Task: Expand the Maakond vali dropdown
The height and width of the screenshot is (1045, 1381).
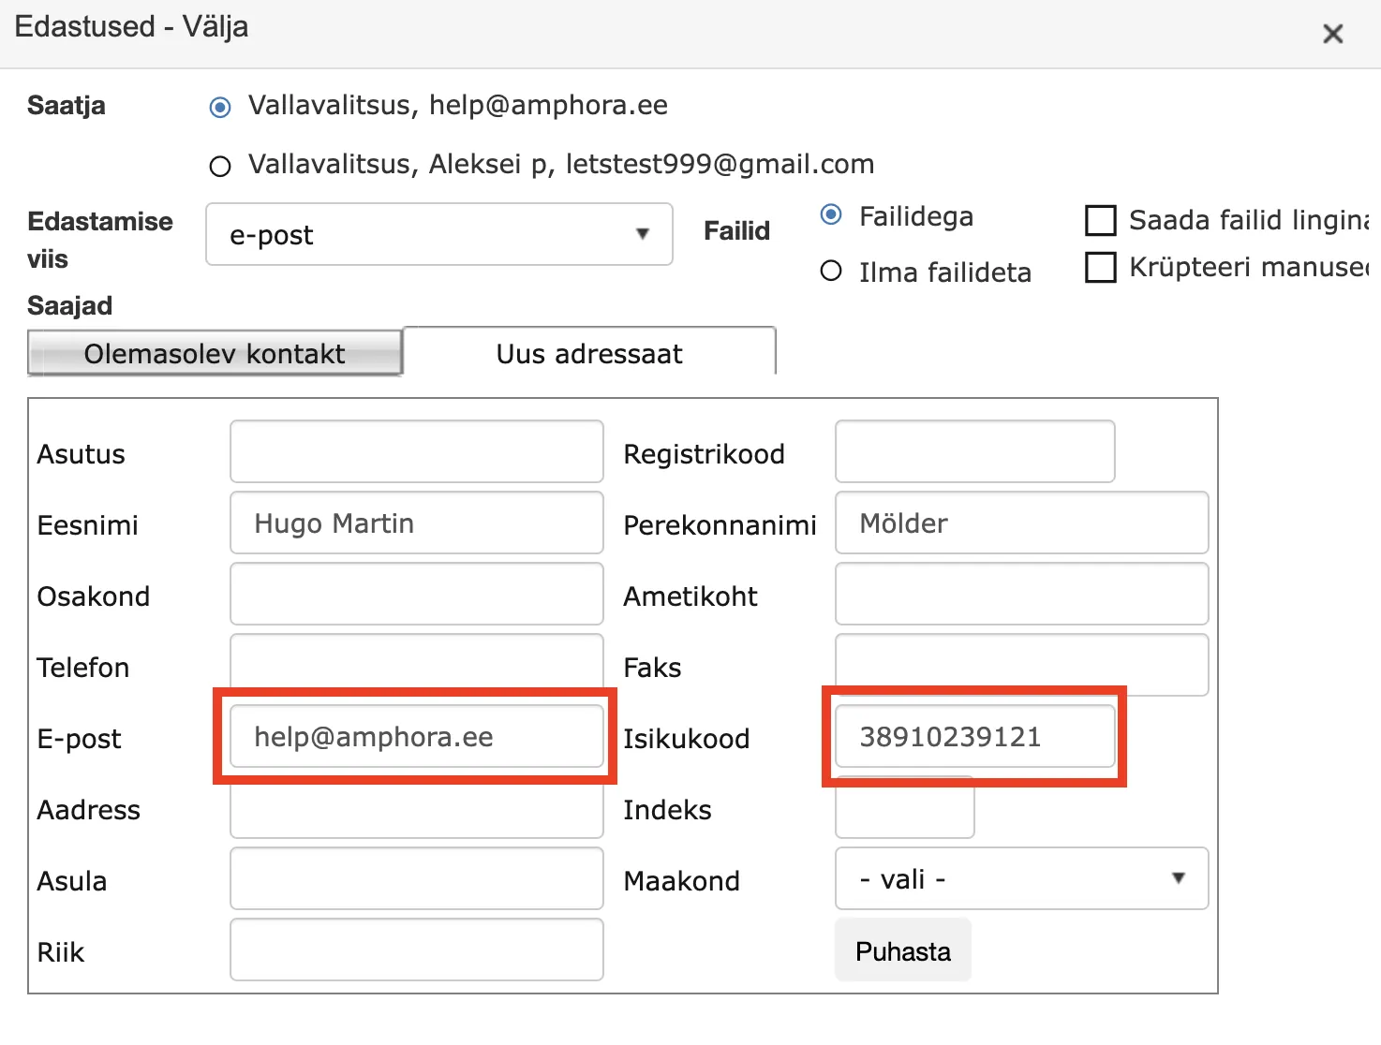Action: click(1021, 878)
